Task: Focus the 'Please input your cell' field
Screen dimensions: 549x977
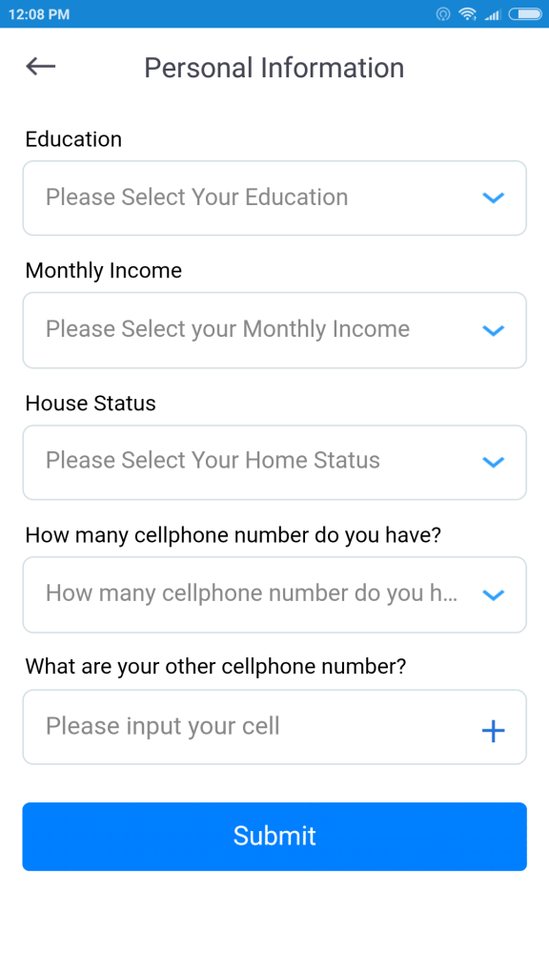Action: click(x=274, y=726)
